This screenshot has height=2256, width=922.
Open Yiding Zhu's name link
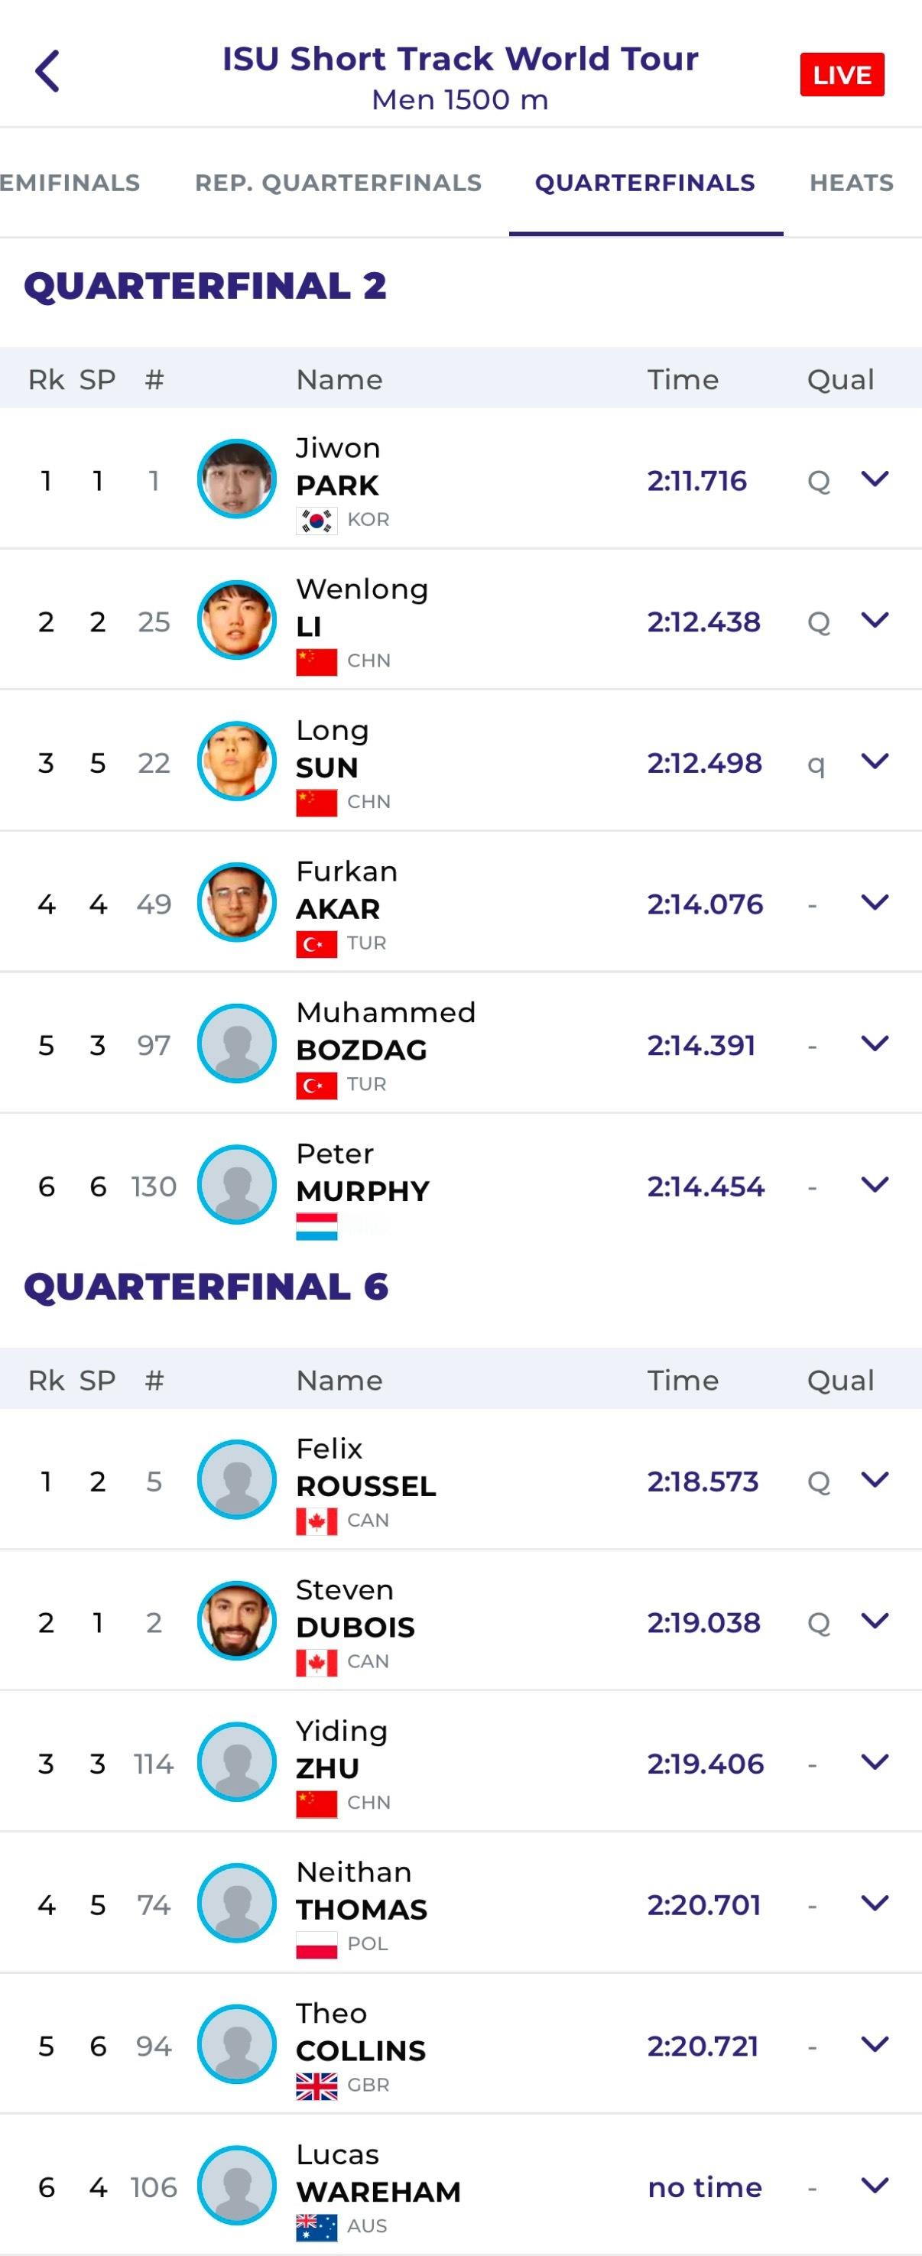[342, 1749]
